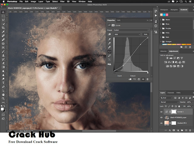Select the Rectangular Marquee tool
This screenshot has height=147, width=194.
point(3,16)
